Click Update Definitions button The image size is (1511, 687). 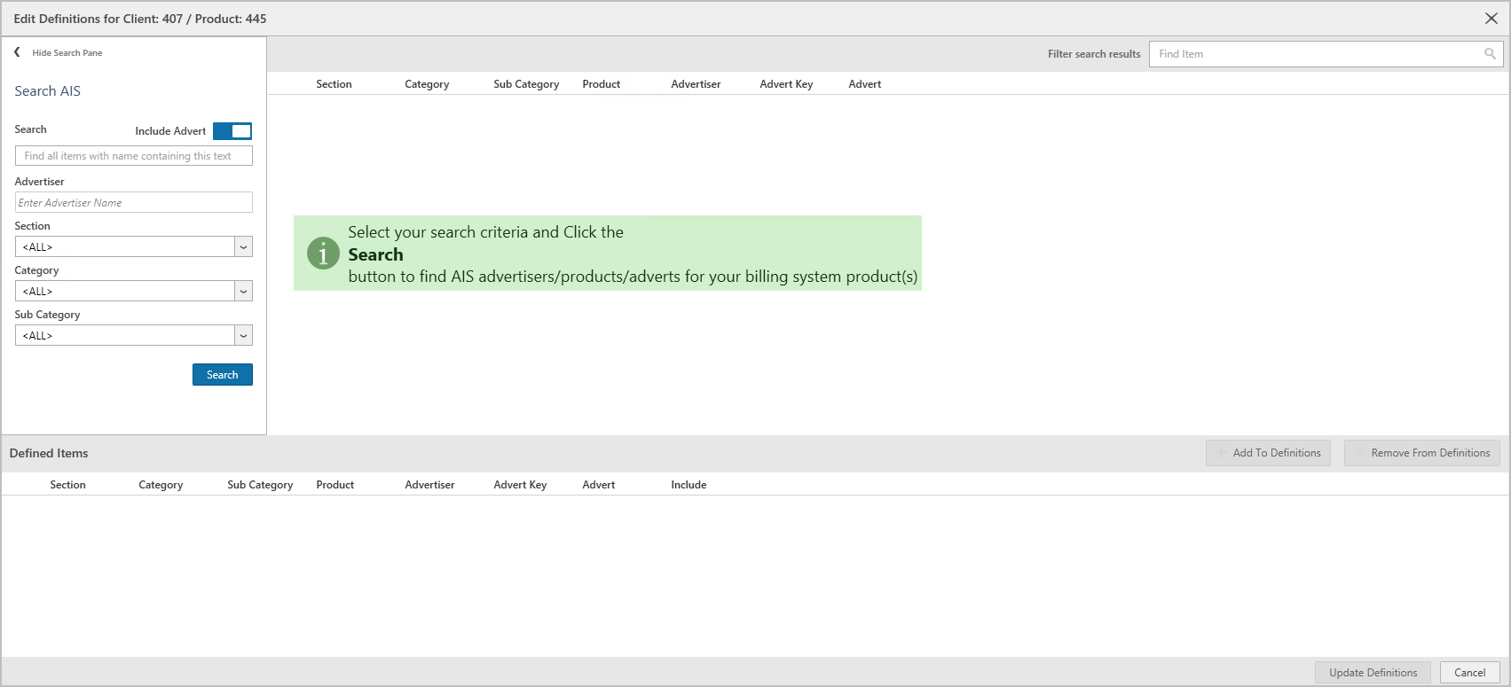point(1373,673)
